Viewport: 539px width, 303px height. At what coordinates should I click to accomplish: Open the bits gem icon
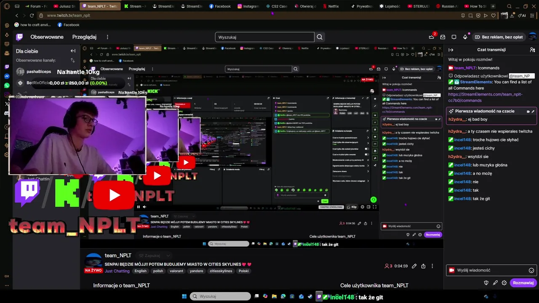coord(465,37)
